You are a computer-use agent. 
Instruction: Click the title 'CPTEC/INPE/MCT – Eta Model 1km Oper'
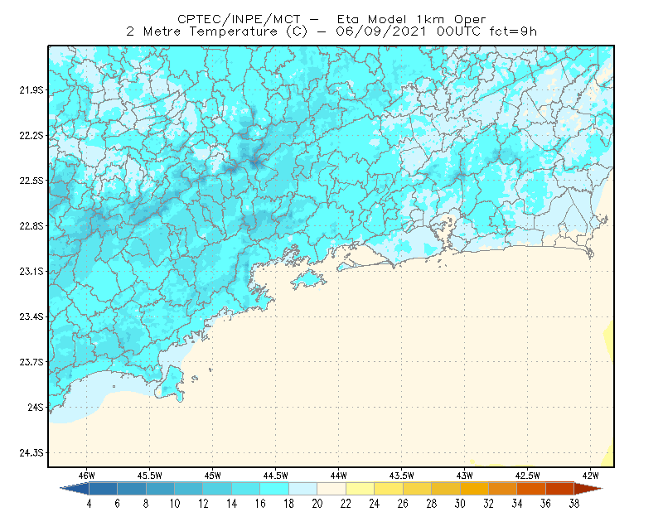point(331,19)
